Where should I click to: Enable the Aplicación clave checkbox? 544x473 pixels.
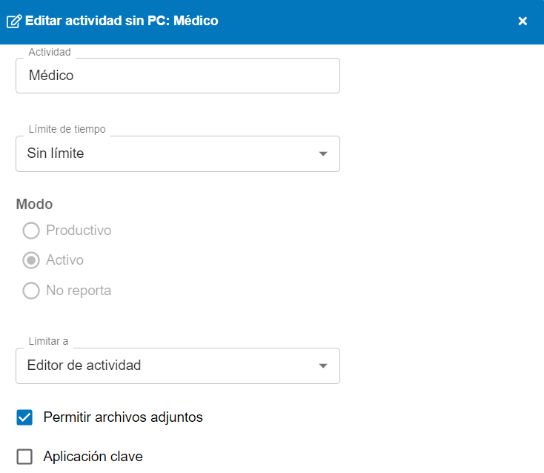[25, 457]
